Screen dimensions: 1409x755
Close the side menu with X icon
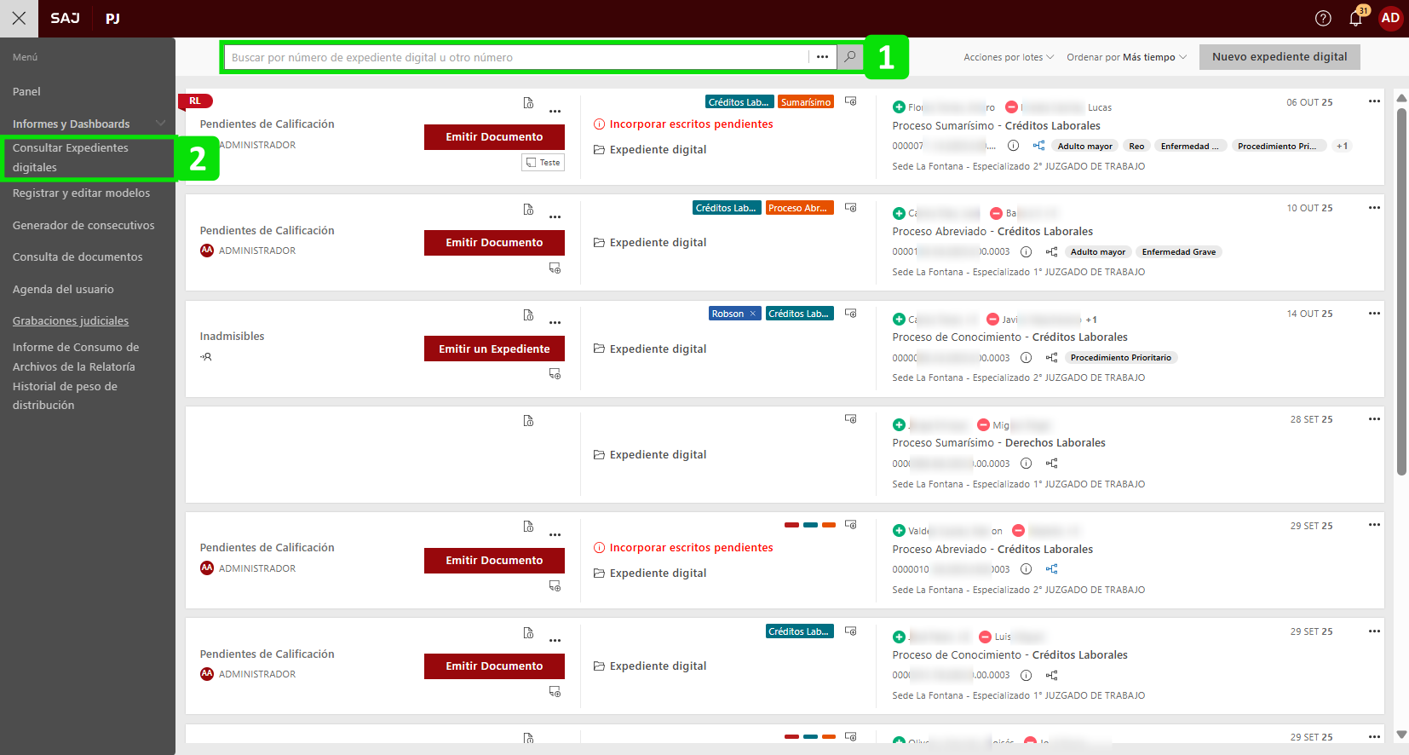(19, 18)
